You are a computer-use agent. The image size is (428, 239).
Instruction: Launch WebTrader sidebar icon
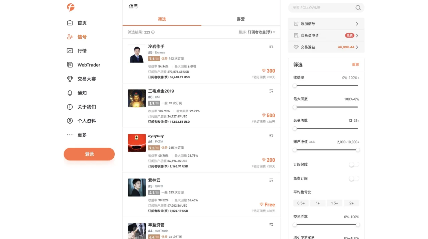click(x=70, y=65)
